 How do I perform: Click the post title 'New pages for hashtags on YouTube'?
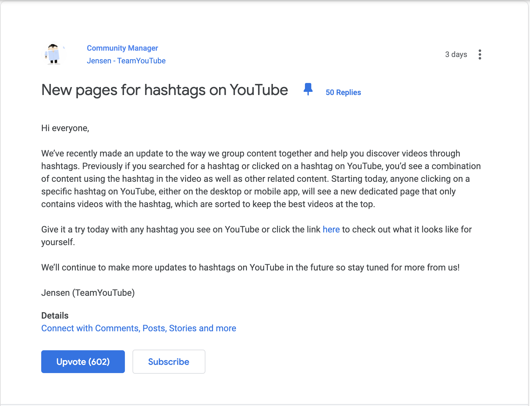click(x=165, y=90)
